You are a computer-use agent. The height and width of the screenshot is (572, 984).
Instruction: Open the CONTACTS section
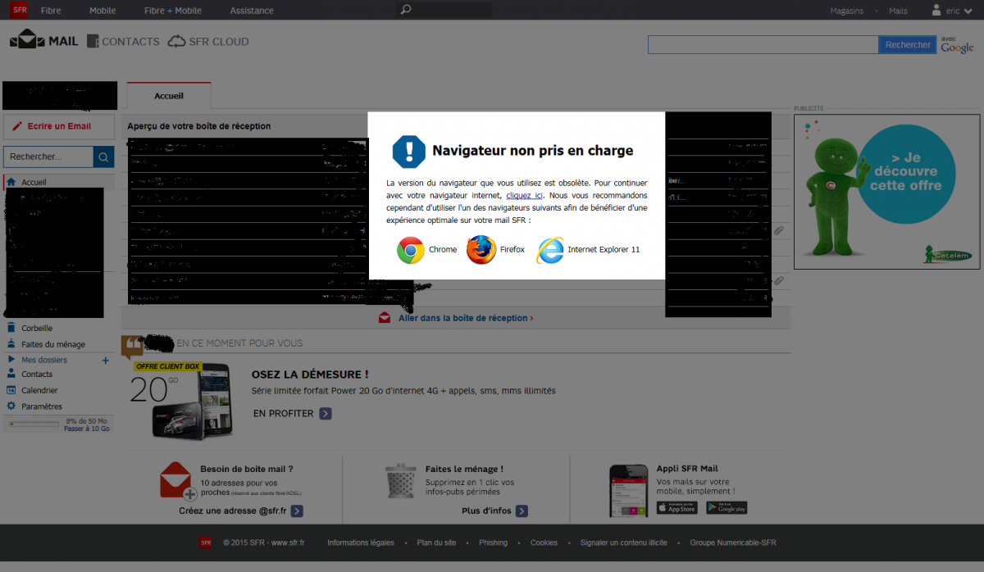(123, 41)
